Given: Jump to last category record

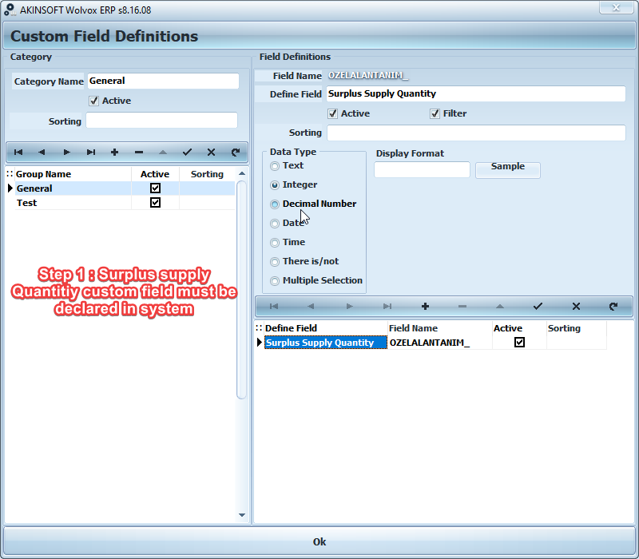Looking at the screenshot, I should [x=90, y=153].
